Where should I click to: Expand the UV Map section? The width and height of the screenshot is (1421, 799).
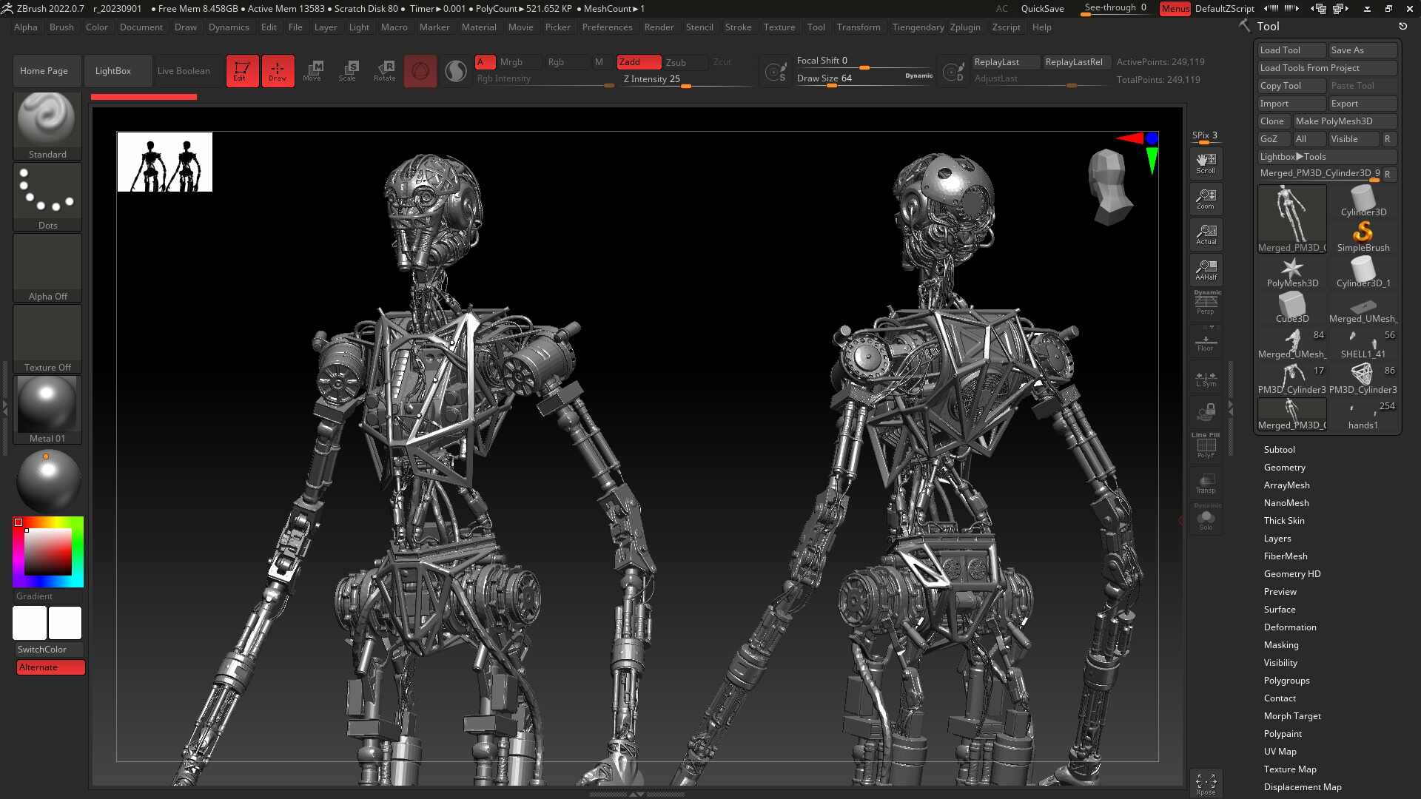[1280, 752]
